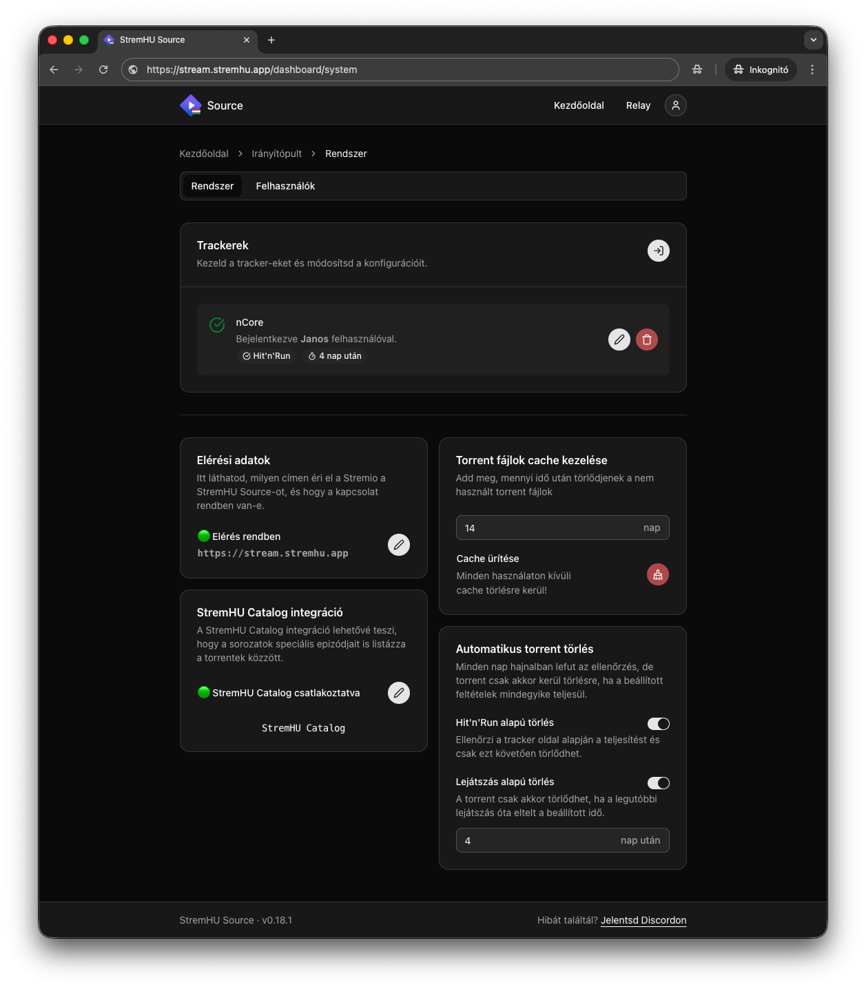Click the 'Trackerek' heading
The height and width of the screenshot is (989, 866).
(x=223, y=245)
